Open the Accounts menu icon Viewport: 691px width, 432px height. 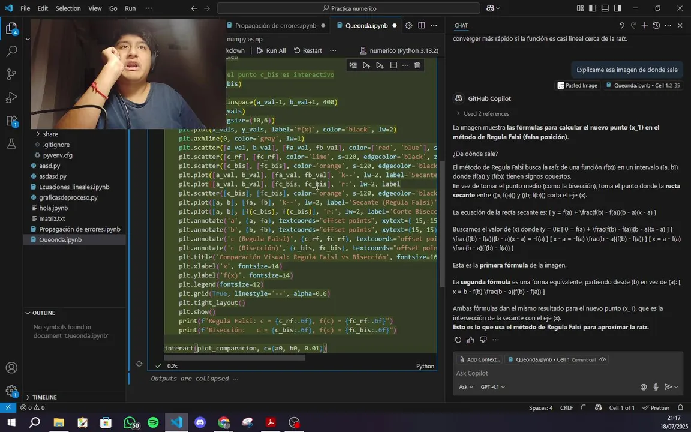point(11,368)
